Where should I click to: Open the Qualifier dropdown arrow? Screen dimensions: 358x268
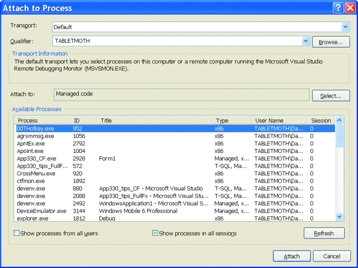tap(305, 41)
